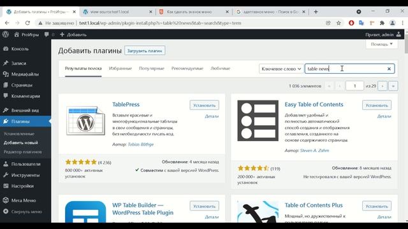
Task: Open a new browser tab with plus
Action: pos(316,12)
